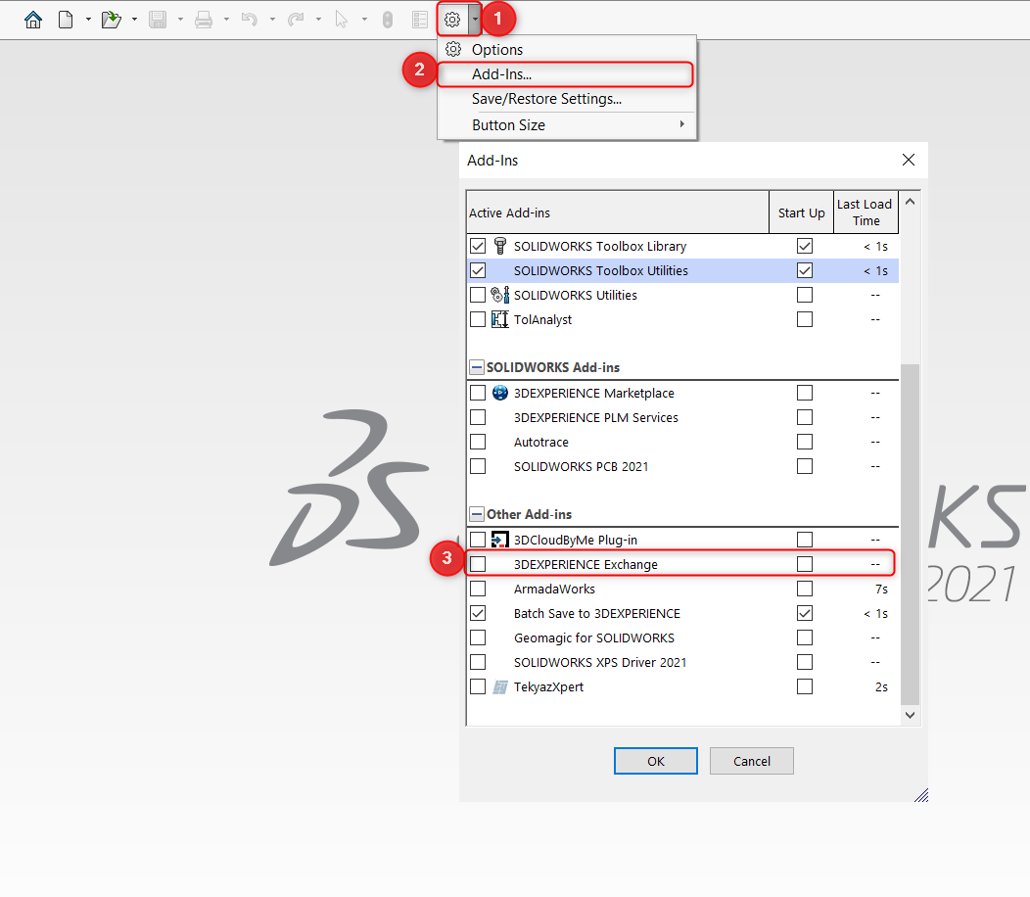This screenshot has width=1030, height=897.
Task: Uncheck SOLIDWORKS Toolbox Utilities Start Up checkbox
Action: (x=804, y=270)
